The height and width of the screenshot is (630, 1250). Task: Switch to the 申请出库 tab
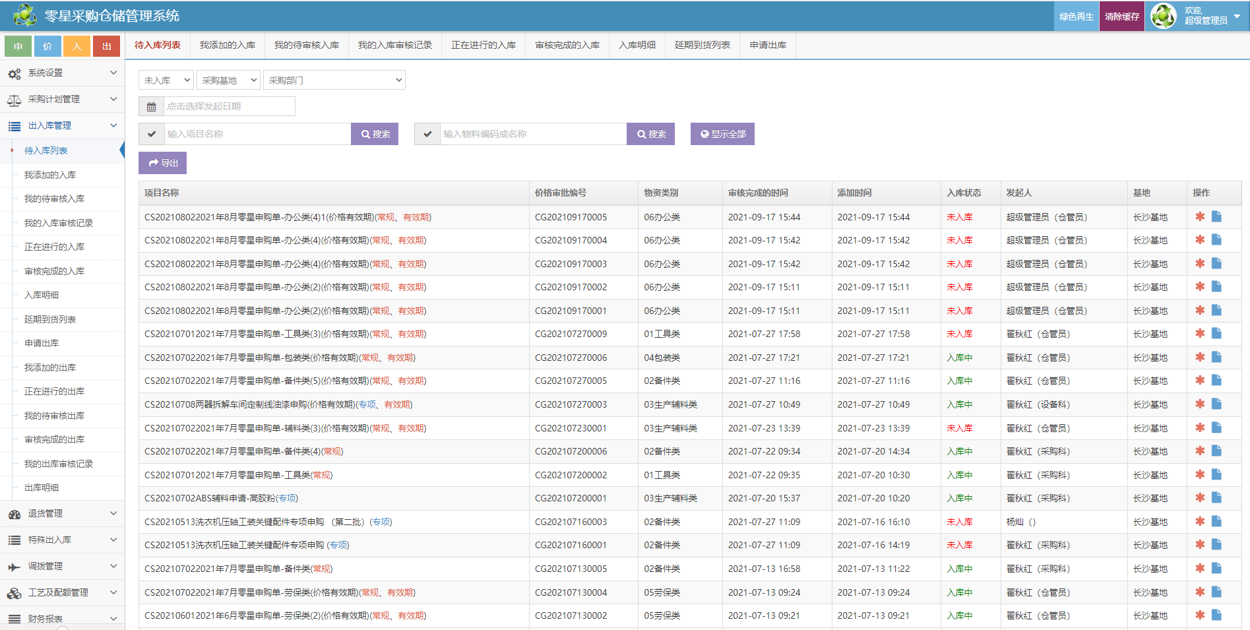click(768, 45)
